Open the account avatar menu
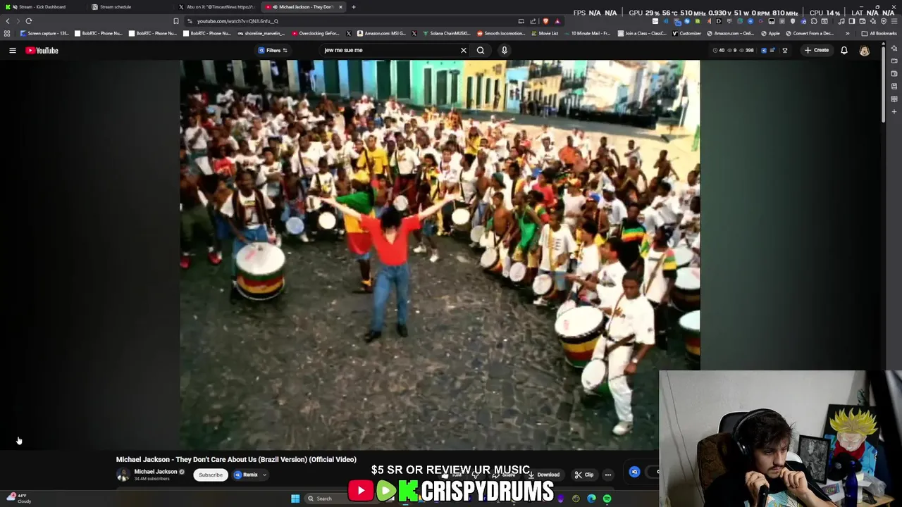This screenshot has width=902, height=507. (865, 50)
